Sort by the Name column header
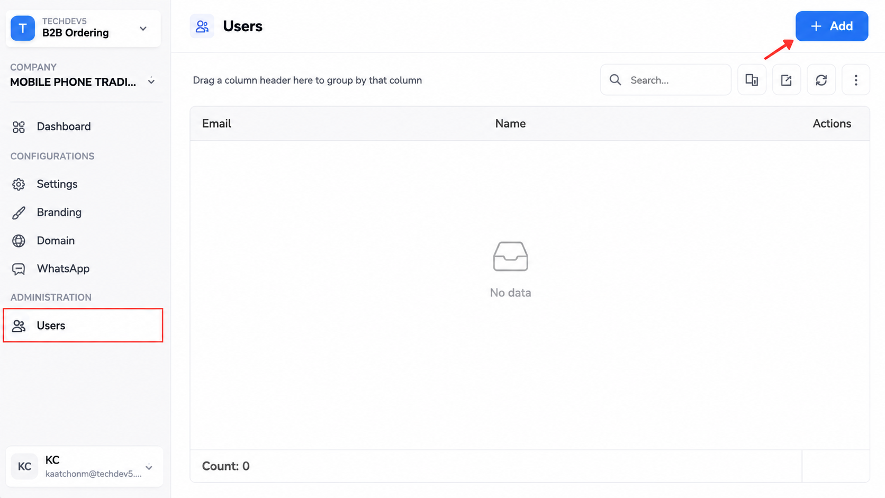This screenshot has height=498, width=885. click(x=510, y=123)
